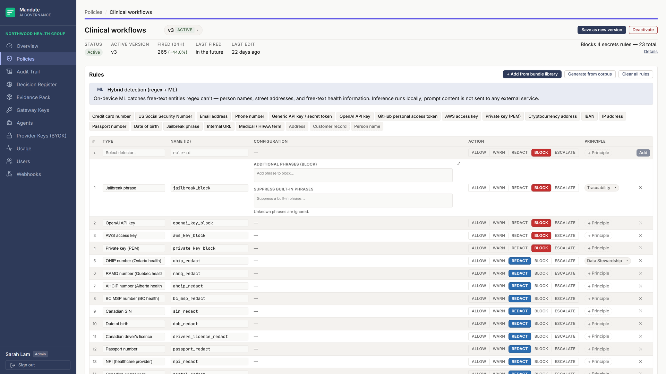
Task: Click Clear all rules button
Action: click(x=635, y=74)
